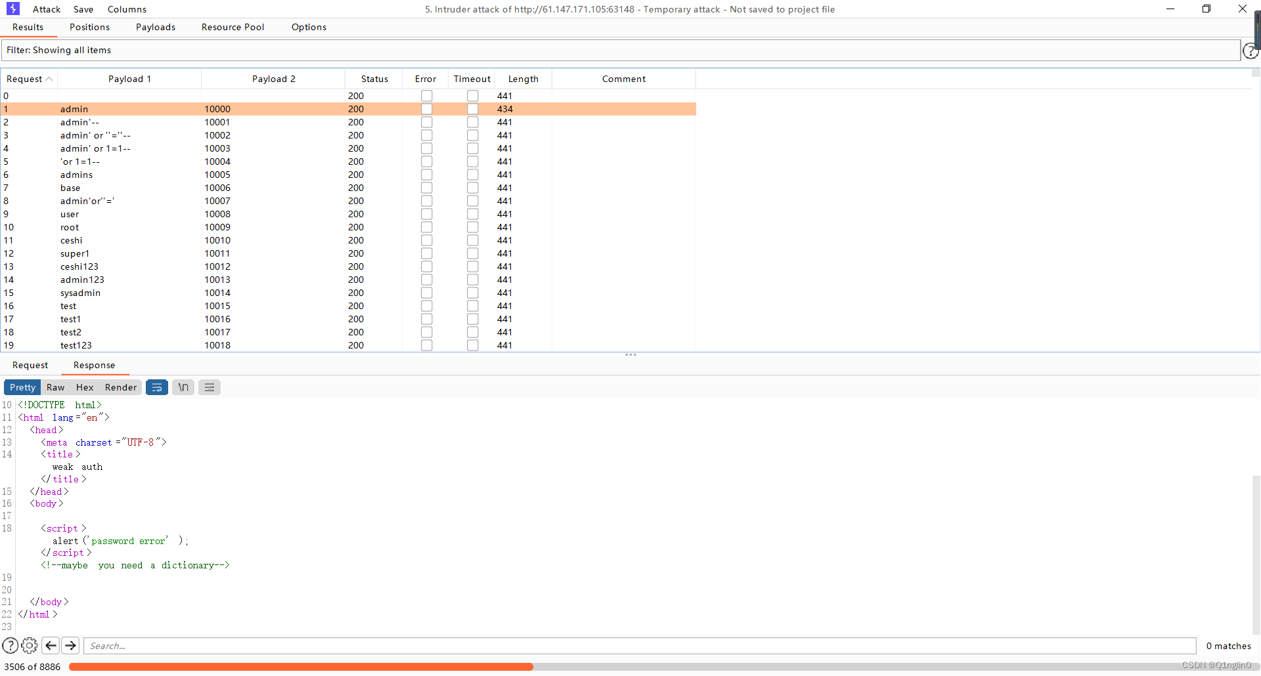Sort by Status column header
Image resolution: width=1261 pixels, height=676 pixels.
click(374, 79)
